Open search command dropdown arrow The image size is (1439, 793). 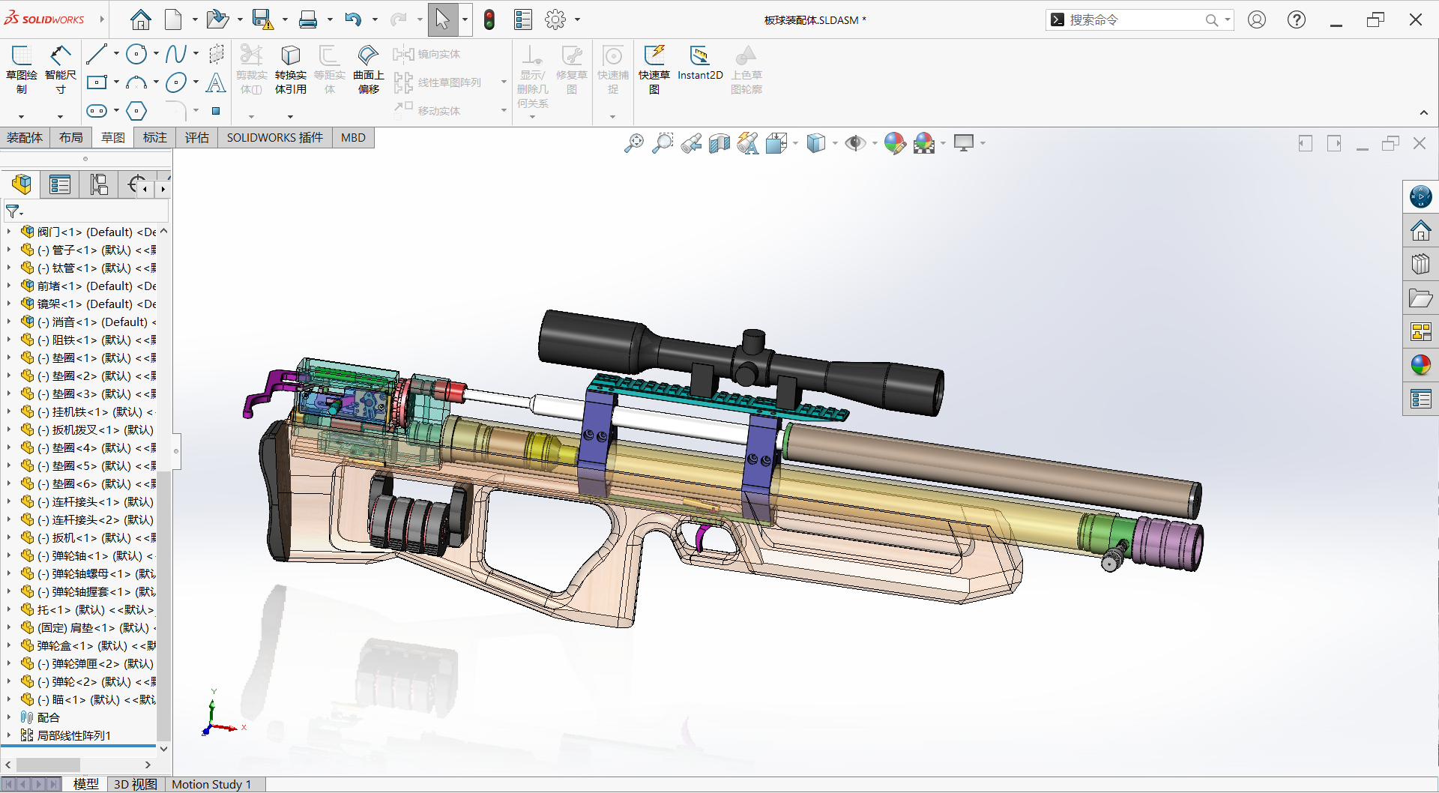1228,20
